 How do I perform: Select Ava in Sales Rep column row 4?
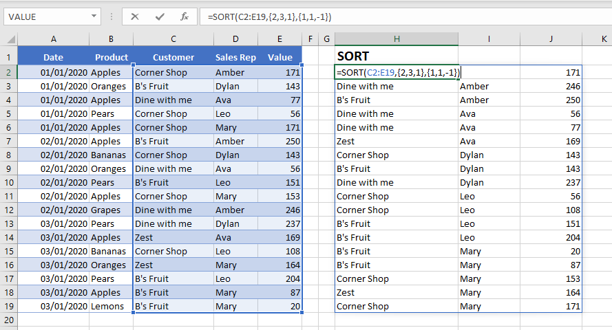[235, 100]
